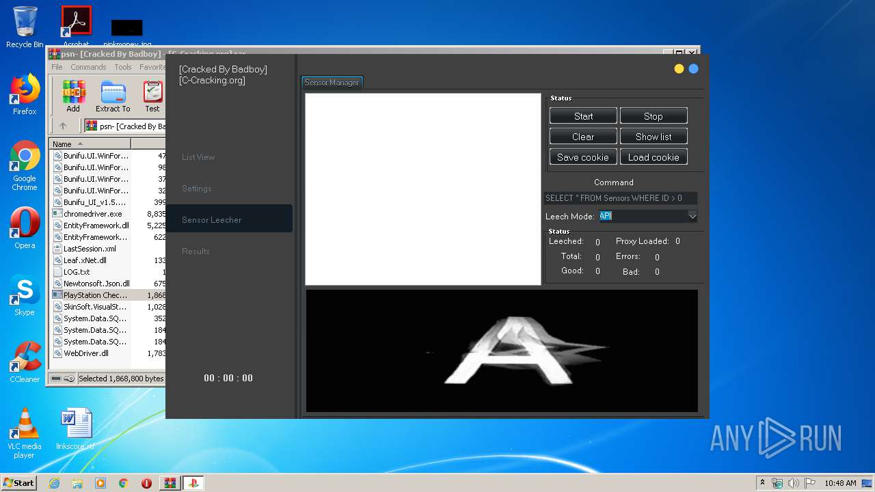The height and width of the screenshot is (492, 875).
Task: Click the Clear button
Action: point(583,137)
